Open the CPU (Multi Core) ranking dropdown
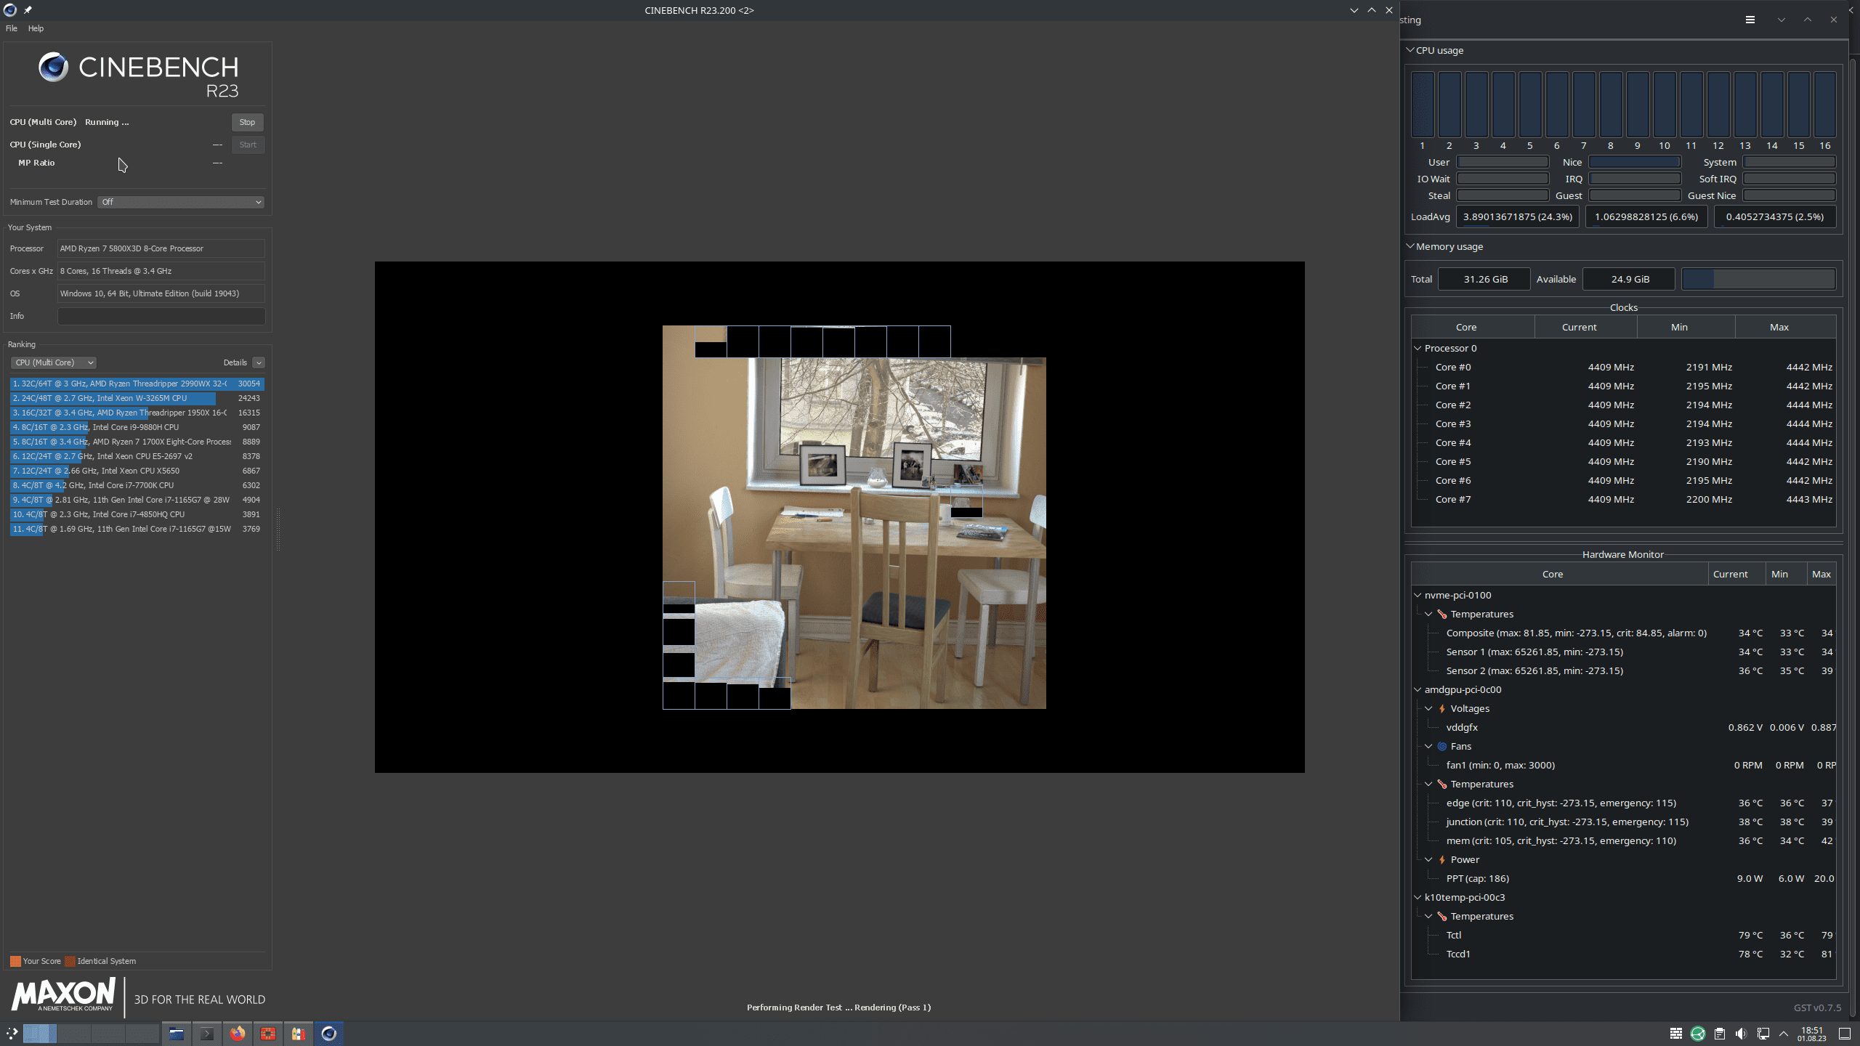Image resolution: width=1860 pixels, height=1046 pixels. click(x=54, y=362)
